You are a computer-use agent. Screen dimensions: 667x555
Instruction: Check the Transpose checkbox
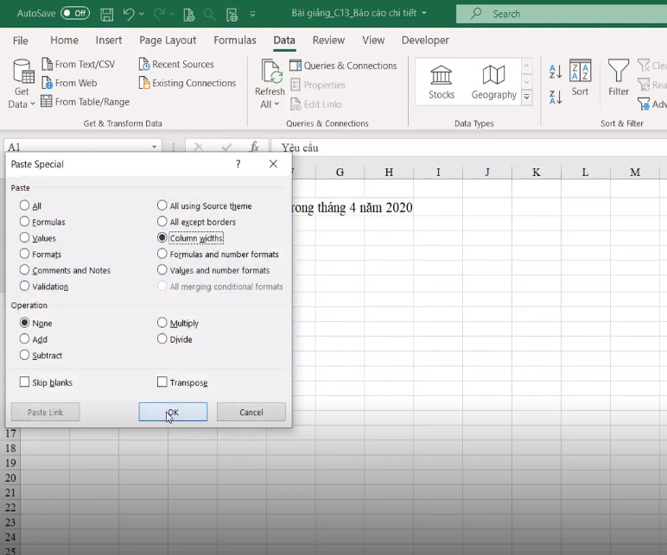[162, 382]
